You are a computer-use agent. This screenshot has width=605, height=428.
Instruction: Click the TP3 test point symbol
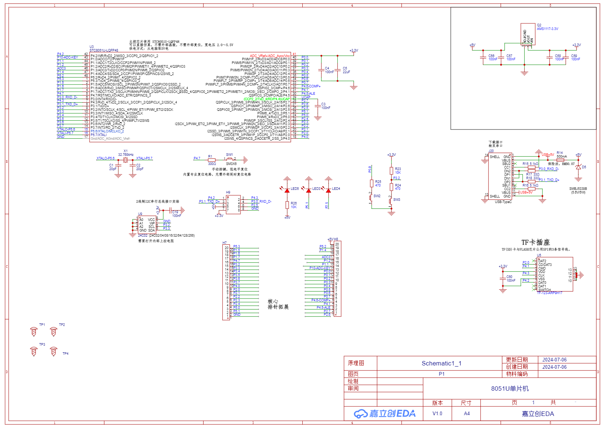[x=34, y=352]
